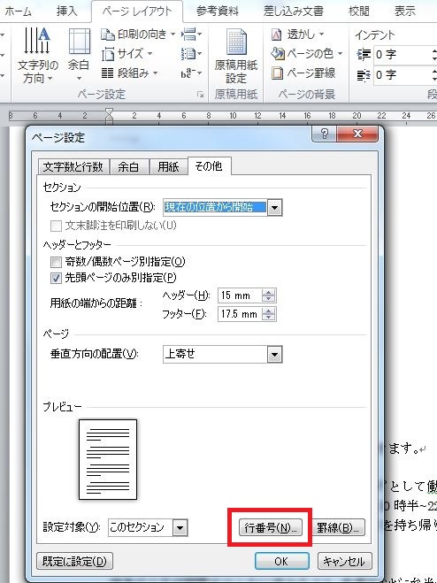Click the page preview thumbnail
The width and height of the screenshot is (437, 583).
click(108, 459)
